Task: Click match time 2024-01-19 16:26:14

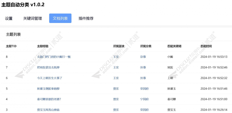Action: 214,110
